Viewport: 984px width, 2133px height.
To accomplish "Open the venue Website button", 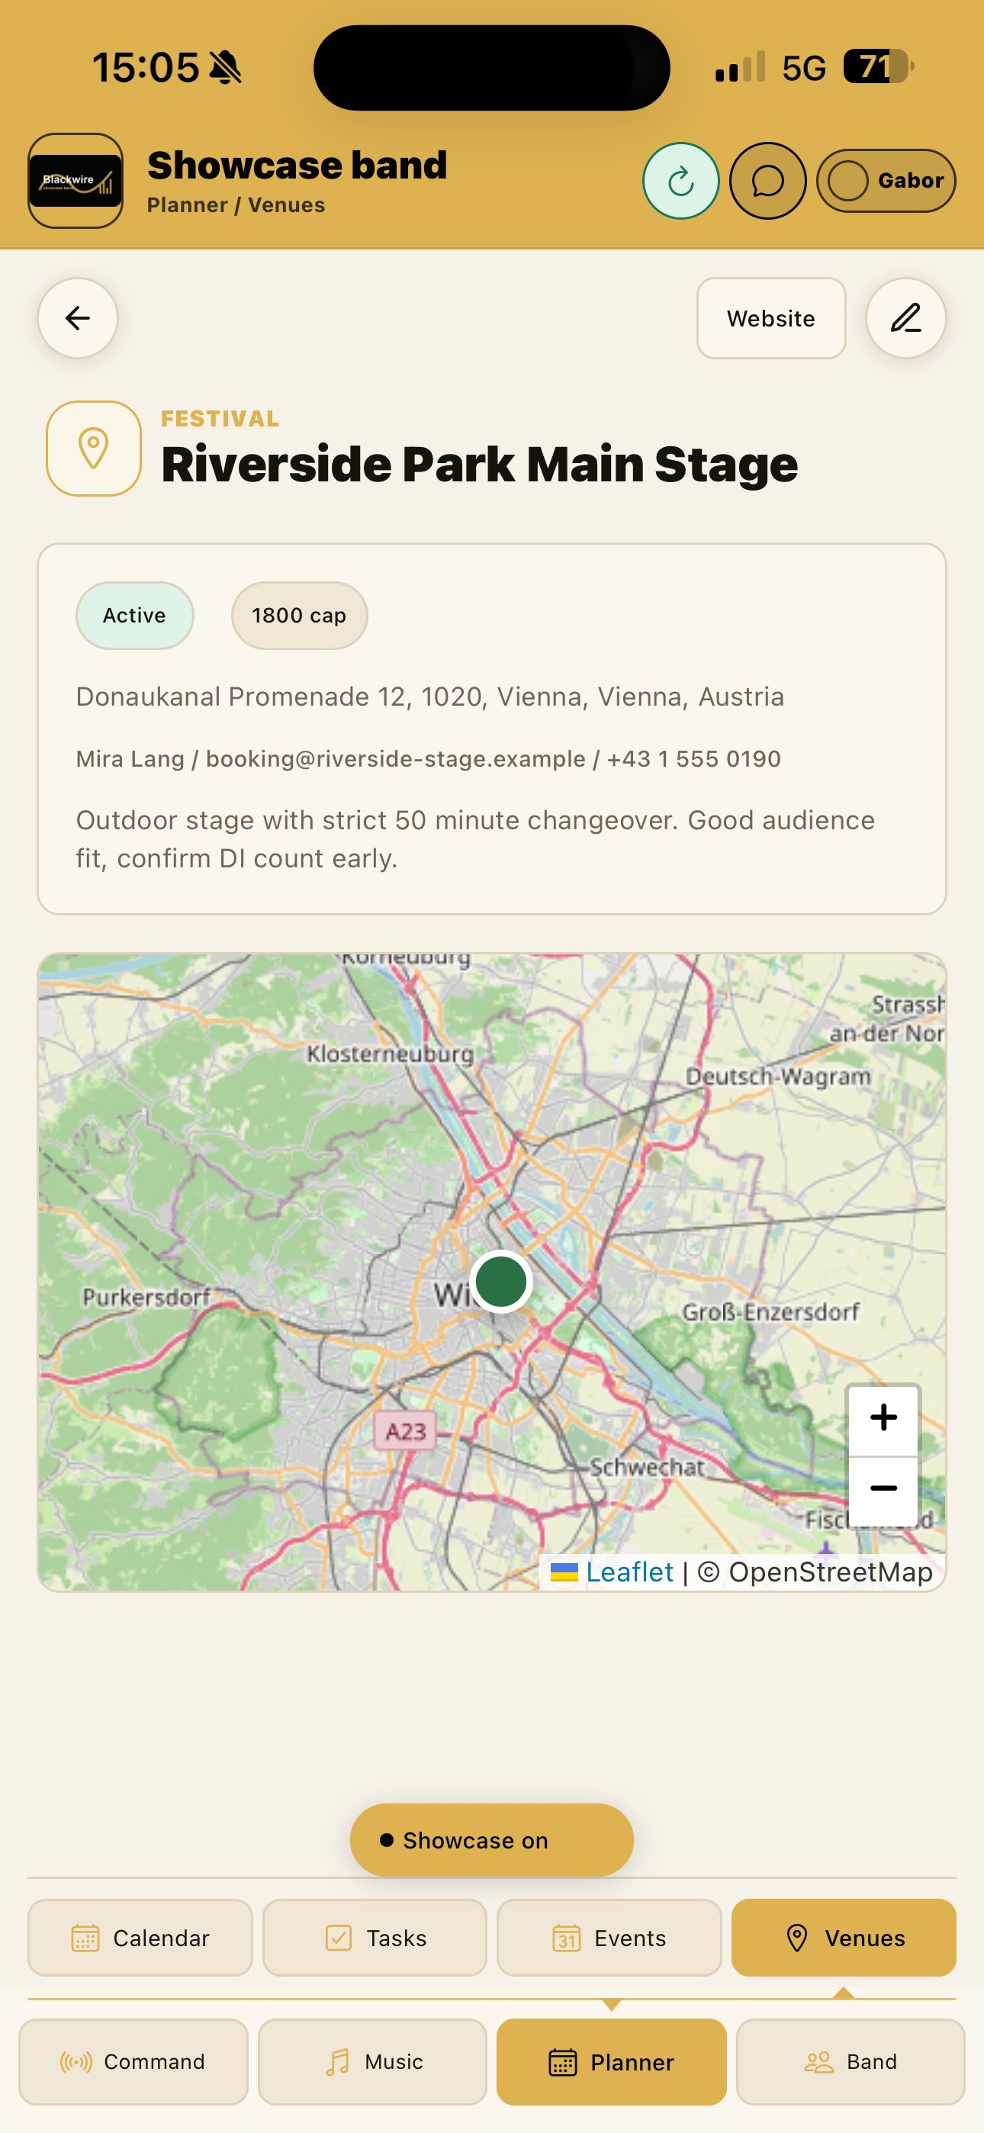I will click(x=771, y=318).
